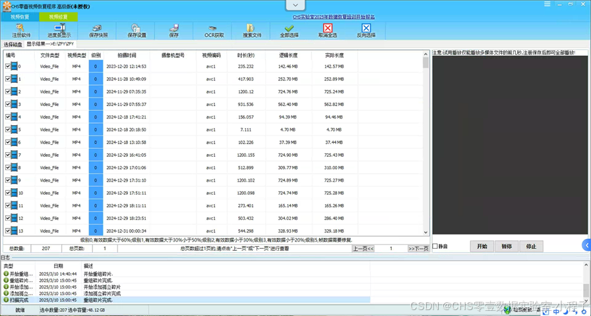Viewport: 591px width, 316px height.
Task: Click the video list vertical scrollbar thumb
Action: (x=425, y=63)
